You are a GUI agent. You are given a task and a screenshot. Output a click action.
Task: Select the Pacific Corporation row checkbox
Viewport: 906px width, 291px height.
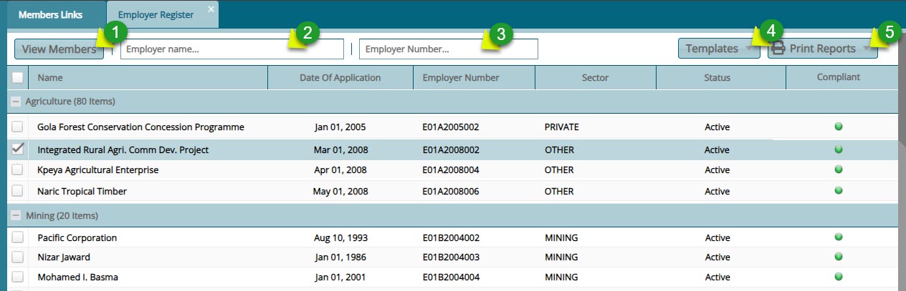[x=18, y=237]
